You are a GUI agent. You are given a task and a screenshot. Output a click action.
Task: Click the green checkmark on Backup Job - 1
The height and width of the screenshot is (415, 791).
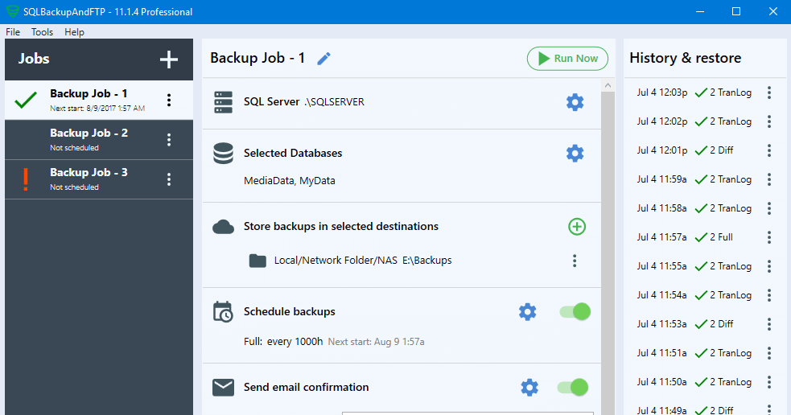click(x=26, y=100)
